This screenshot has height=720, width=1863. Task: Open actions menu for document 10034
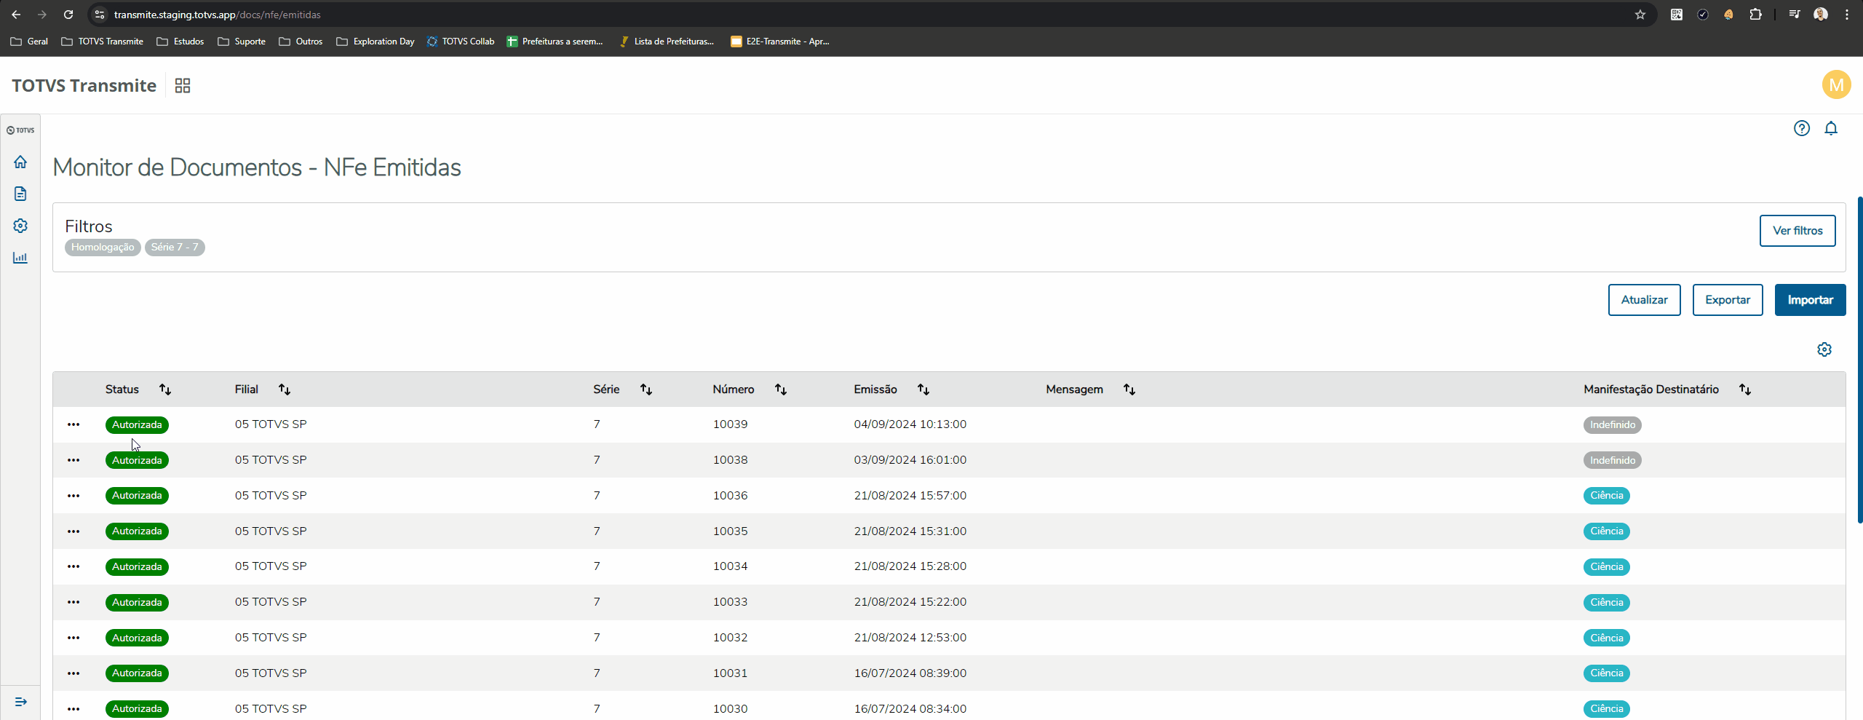click(74, 566)
